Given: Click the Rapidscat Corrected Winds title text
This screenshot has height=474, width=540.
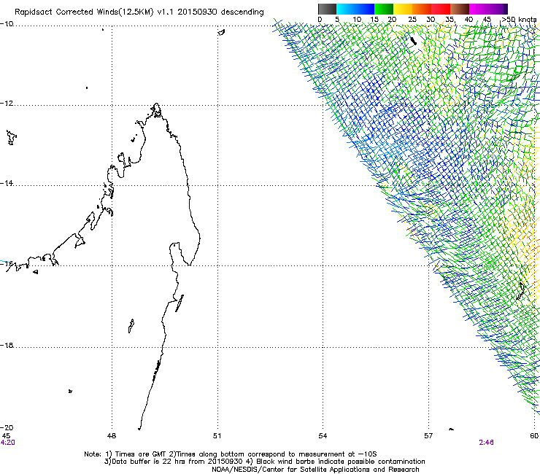Looking at the screenshot, I should click(139, 12).
